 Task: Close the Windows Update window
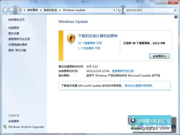click(x=173, y=3)
